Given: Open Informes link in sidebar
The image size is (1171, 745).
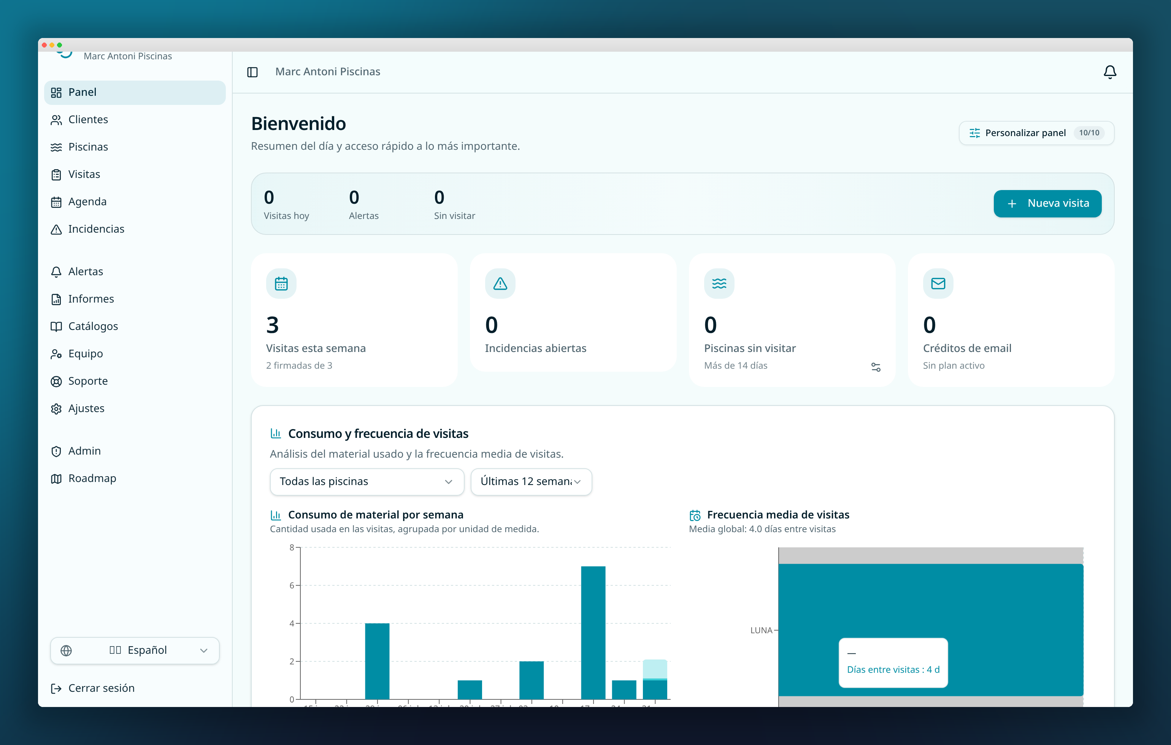Looking at the screenshot, I should (135, 299).
